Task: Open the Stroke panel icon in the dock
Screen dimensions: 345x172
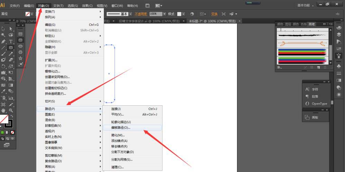Action: point(339,73)
